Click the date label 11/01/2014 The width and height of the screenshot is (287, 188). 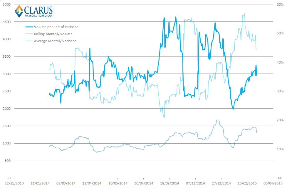[40, 183]
